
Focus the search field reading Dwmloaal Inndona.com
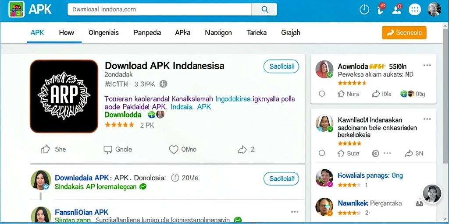(x=160, y=10)
